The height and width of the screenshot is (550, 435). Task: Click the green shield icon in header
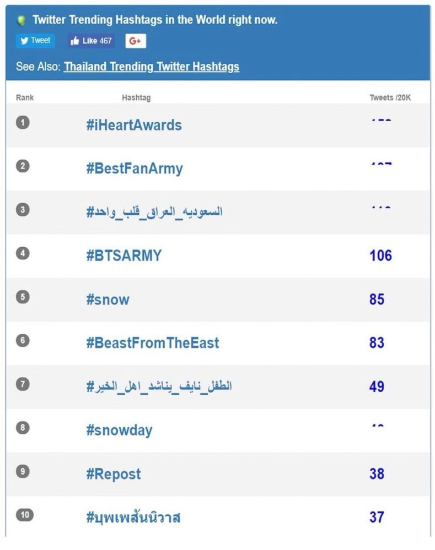22,20
